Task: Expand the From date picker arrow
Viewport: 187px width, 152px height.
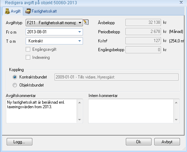Action: pyautogui.click(x=79, y=32)
